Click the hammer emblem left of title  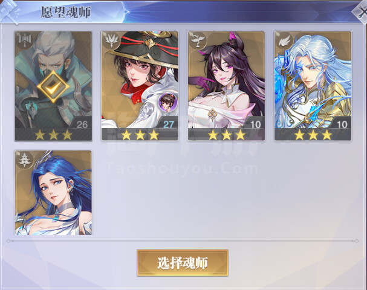(x=9, y=13)
